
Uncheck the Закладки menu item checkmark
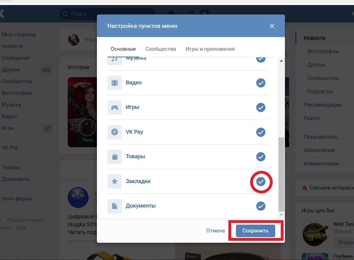pos(261,182)
